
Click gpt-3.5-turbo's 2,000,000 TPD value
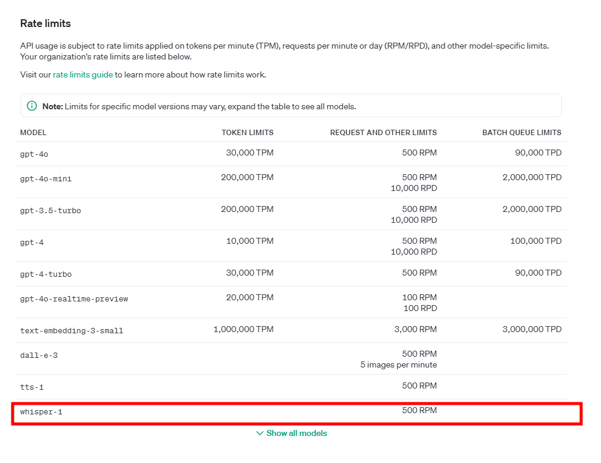pos(532,209)
